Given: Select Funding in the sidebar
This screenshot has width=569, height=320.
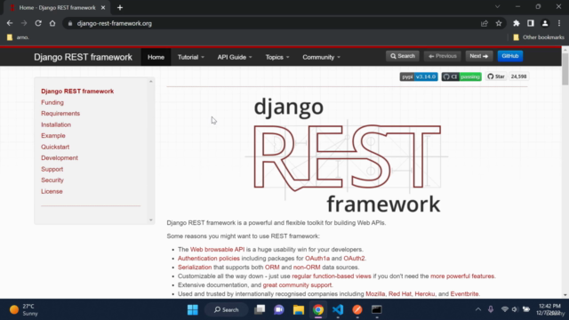Looking at the screenshot, I should (x=52, y=102).
